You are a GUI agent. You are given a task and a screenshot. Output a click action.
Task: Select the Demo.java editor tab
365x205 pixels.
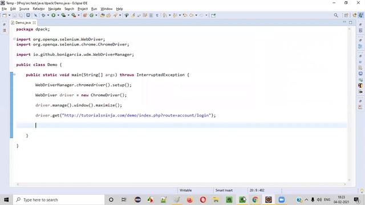(x=23, y=23)
